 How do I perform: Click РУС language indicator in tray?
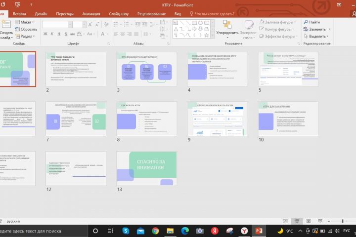pos(347,231)
